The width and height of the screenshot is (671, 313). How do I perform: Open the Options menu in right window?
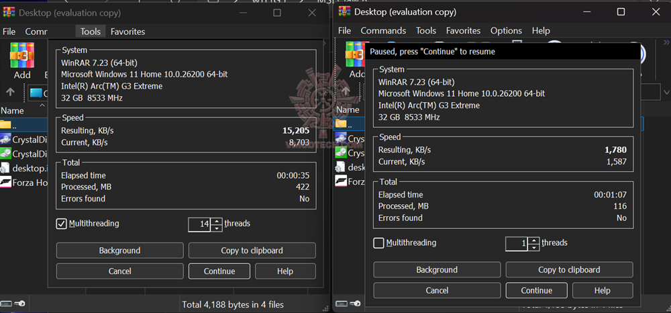pos(506,31)
